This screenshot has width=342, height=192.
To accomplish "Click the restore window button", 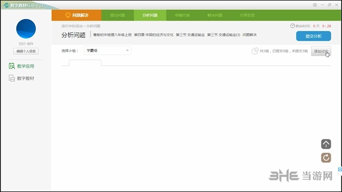I will click(x=329, y=5).
